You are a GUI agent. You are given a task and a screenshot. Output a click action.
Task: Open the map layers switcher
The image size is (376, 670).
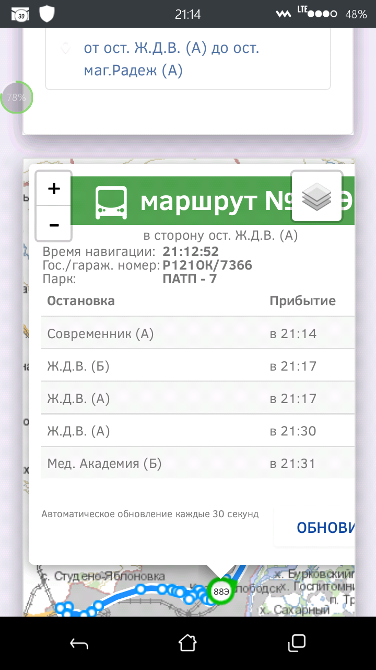316,196
